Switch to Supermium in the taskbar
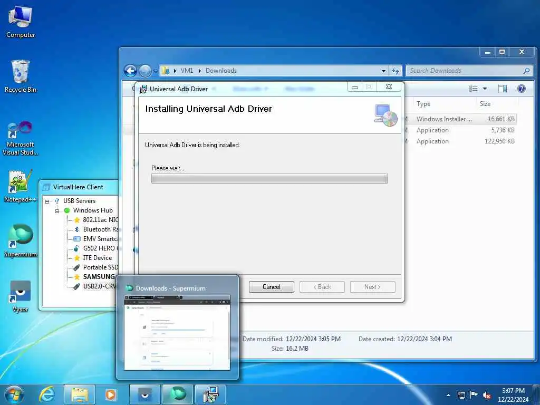 coord(178,394)
